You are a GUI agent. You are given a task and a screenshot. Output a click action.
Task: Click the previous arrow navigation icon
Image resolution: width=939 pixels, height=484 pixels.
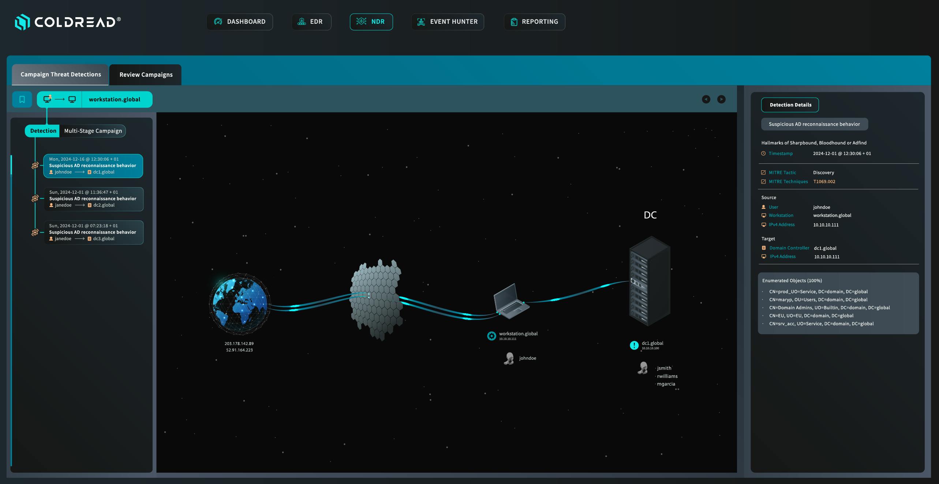pyautogui.click(x=706, y=99)
